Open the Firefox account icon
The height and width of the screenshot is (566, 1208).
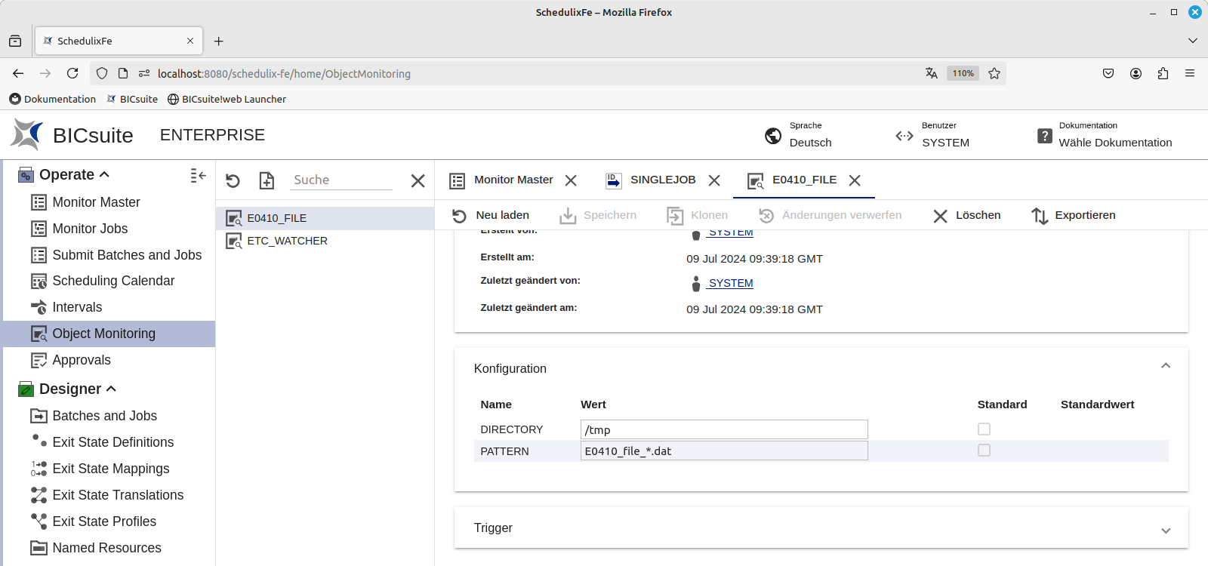pyautogui.click(x=1136, y=73)
